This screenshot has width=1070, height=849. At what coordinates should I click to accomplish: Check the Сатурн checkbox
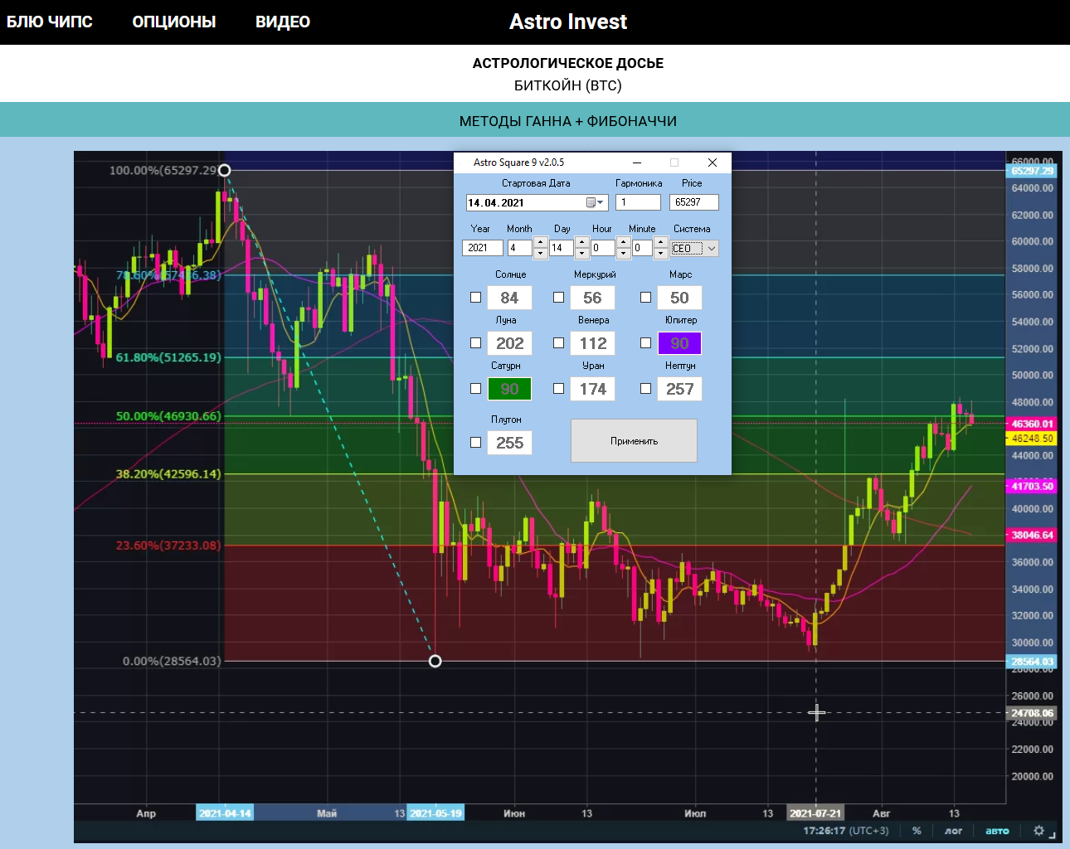(x=476, y=389)
